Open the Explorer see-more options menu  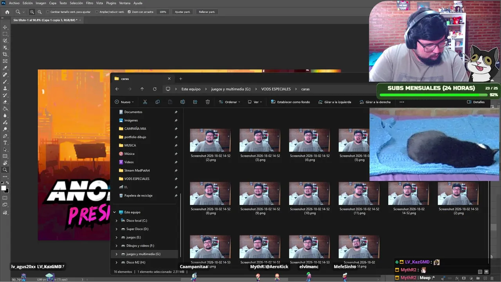tap(402, 102)
